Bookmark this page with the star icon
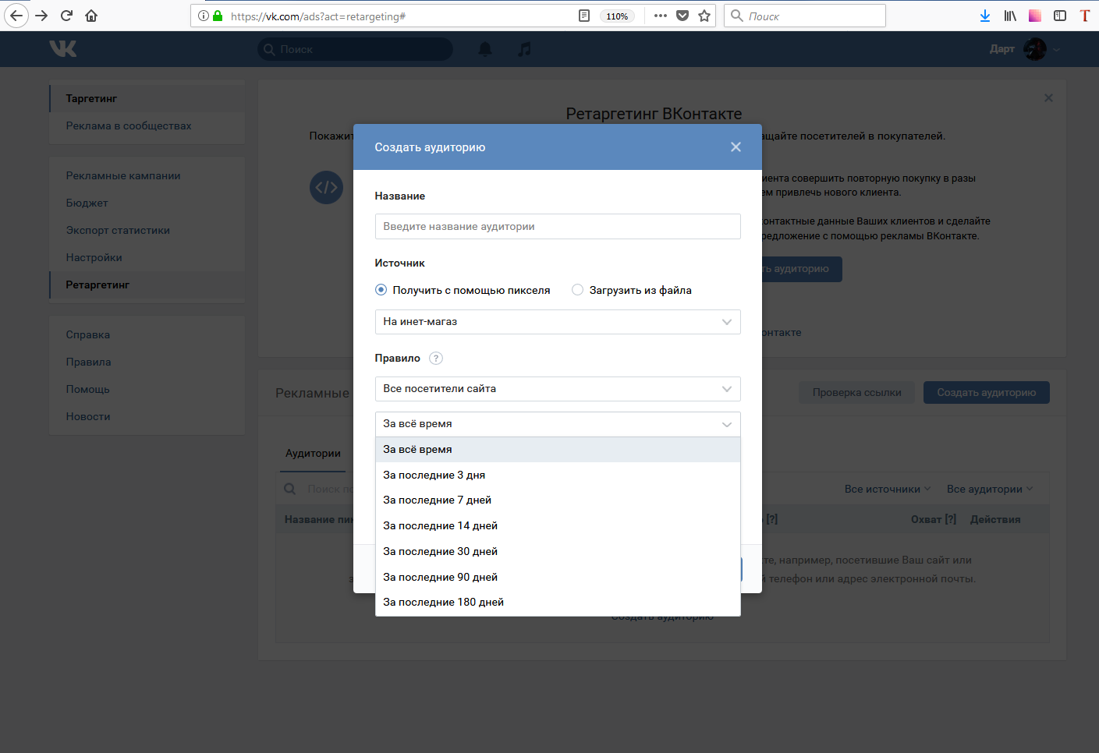 coord(704,16)
